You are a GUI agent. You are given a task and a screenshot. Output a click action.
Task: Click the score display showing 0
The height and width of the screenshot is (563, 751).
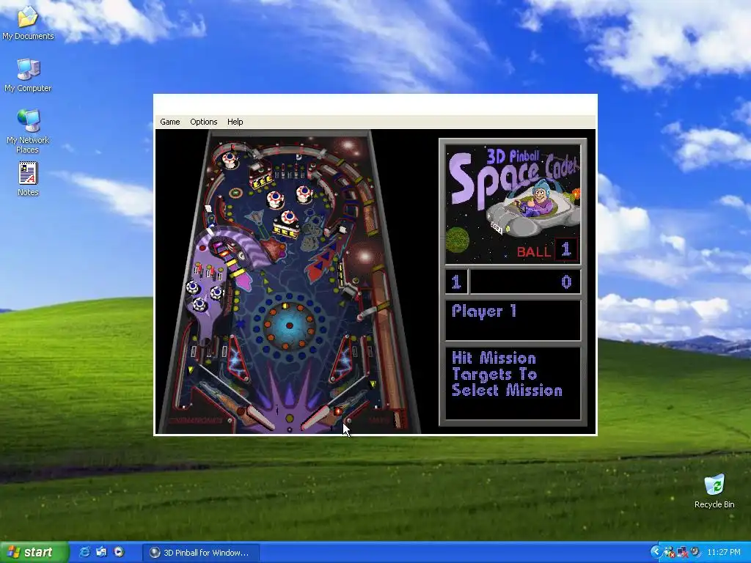coord(525,281)
